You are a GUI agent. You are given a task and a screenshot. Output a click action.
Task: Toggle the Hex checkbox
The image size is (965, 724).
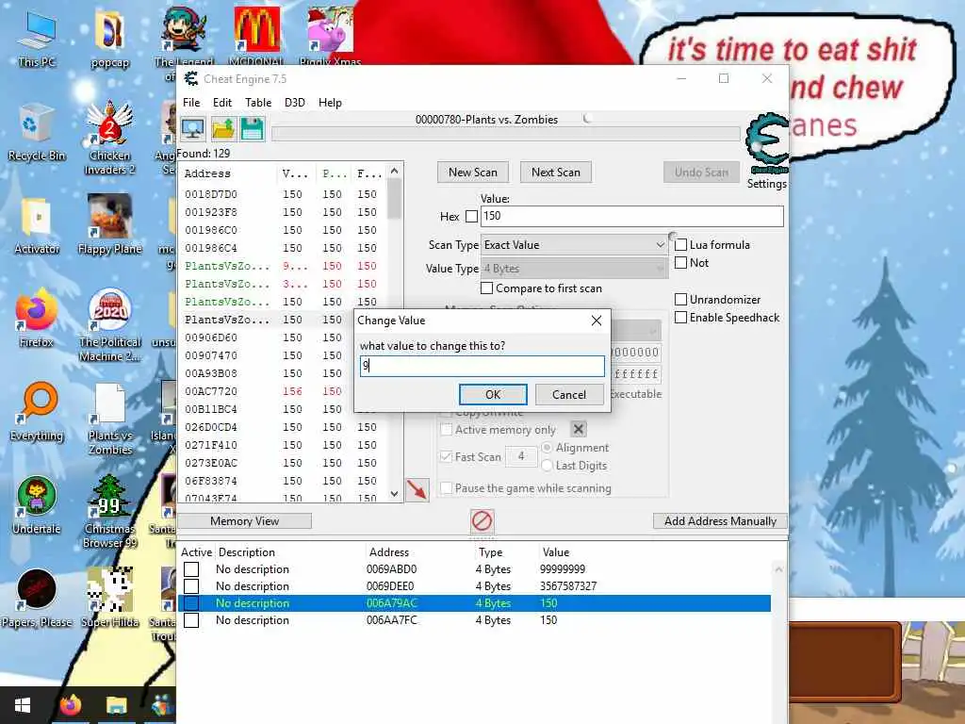[x=471, y=216]
